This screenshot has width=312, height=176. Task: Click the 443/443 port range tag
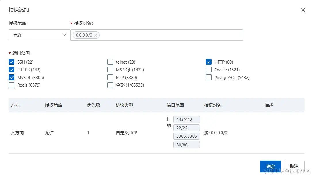(186, 119)
